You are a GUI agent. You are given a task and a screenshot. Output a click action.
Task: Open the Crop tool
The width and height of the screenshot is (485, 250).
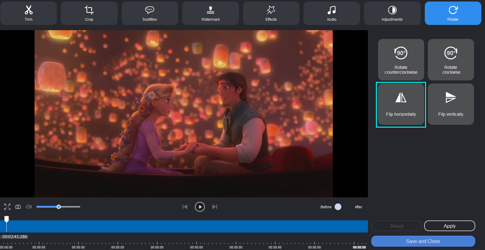pyautogui.click(x=89, y=13)
